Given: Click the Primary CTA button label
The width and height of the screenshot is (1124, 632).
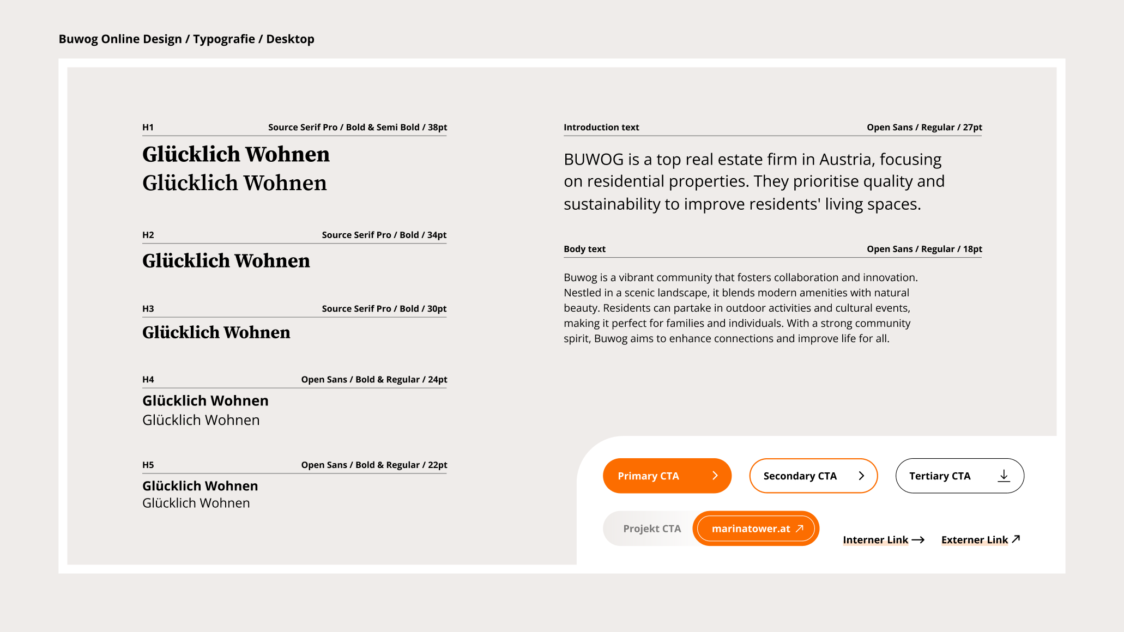Looking at the screenshot, I should point(648,476).
